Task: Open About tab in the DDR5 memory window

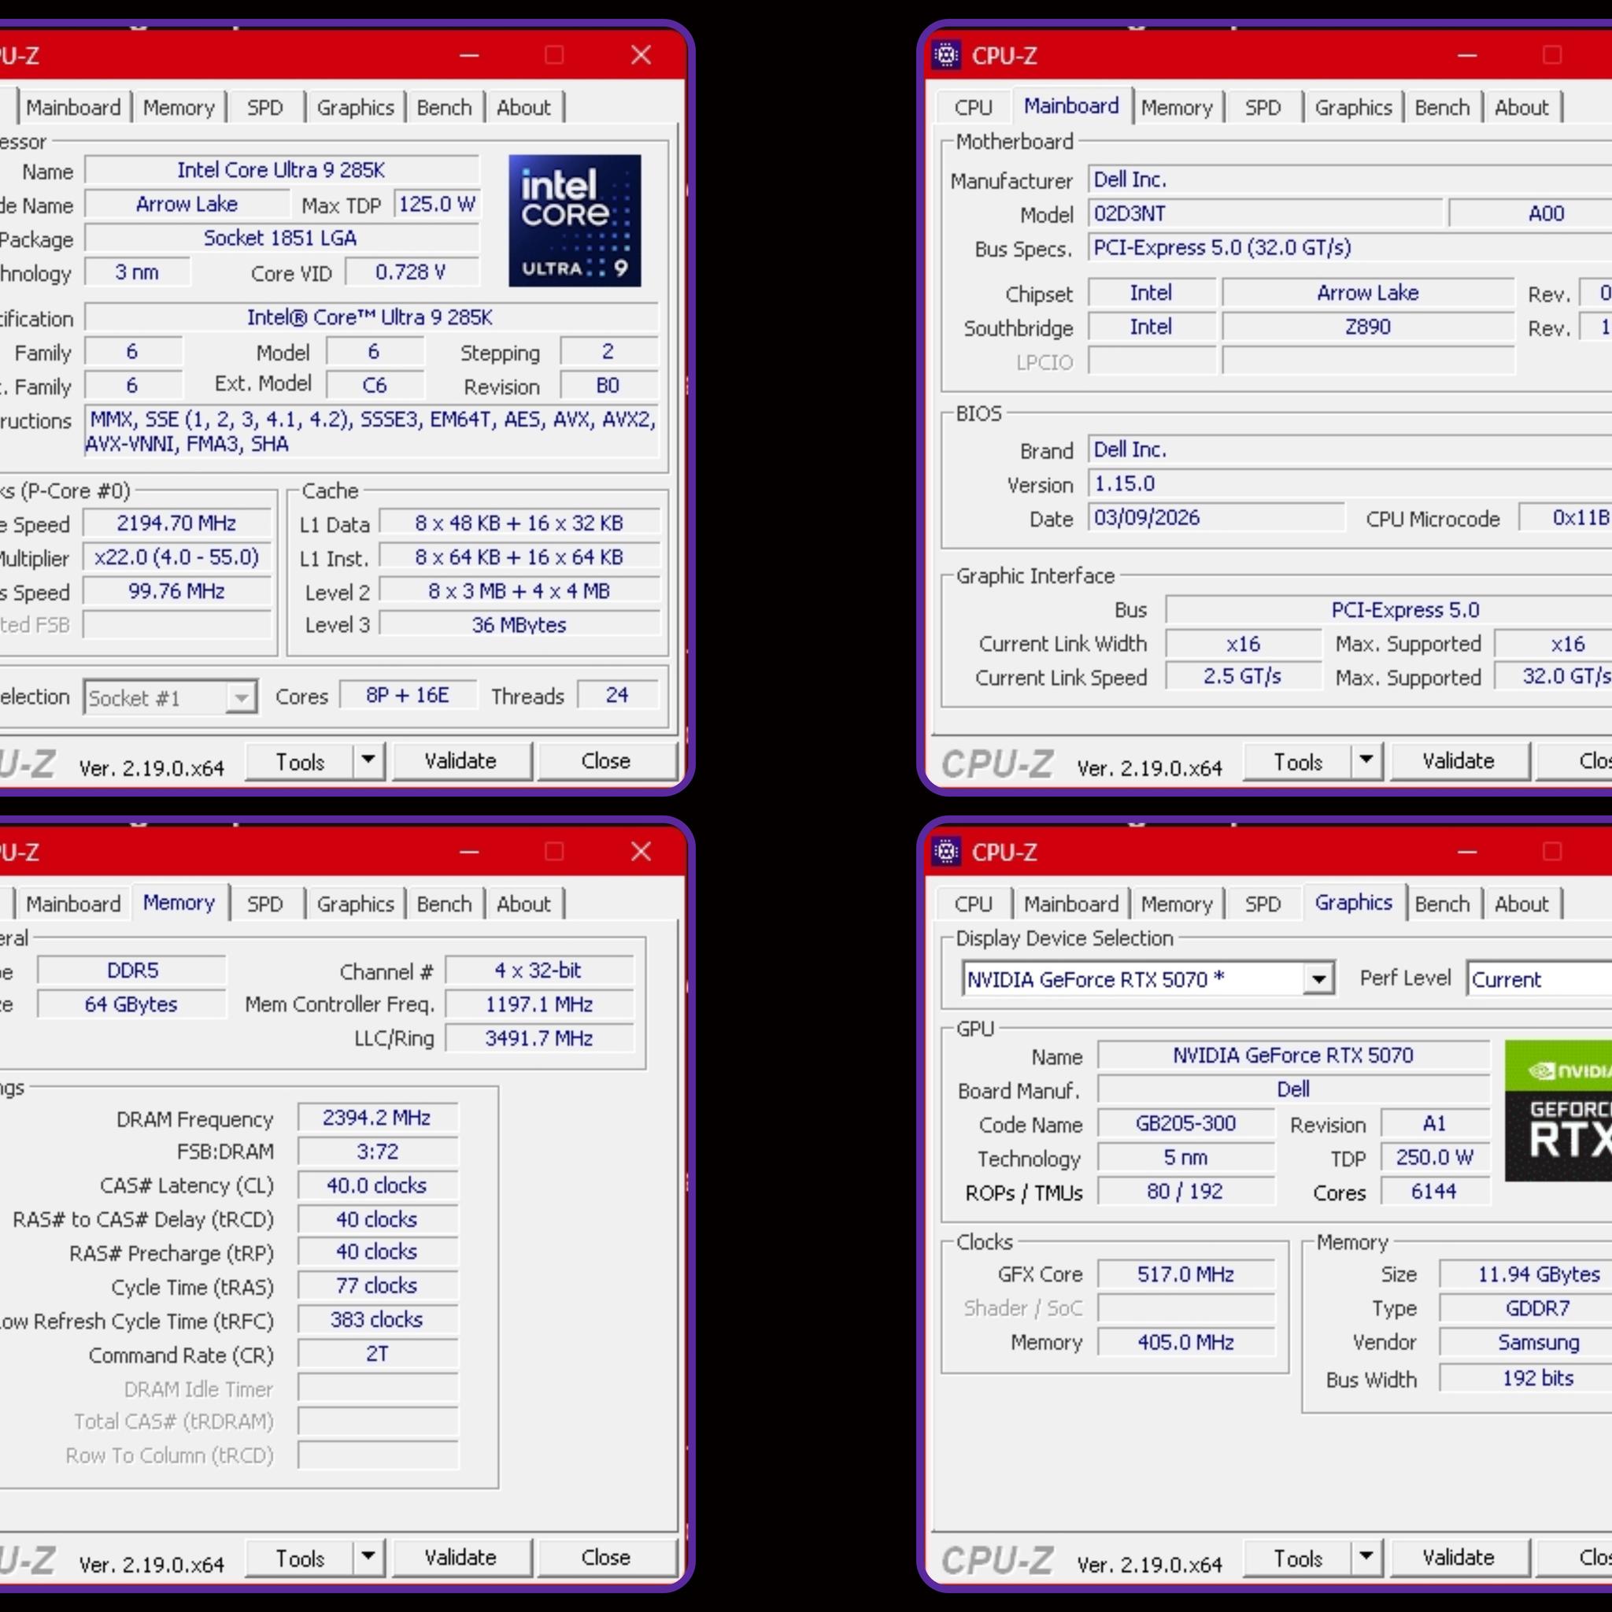Action: click(523, 904)
